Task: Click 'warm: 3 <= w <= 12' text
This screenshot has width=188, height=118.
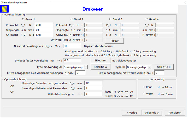Action: (119, 96)
